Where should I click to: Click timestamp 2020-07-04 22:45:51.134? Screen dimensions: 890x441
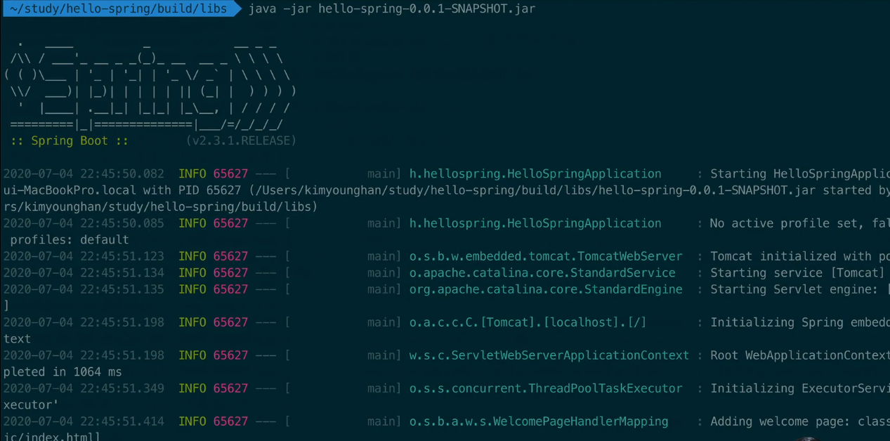[x=84, y=272]
